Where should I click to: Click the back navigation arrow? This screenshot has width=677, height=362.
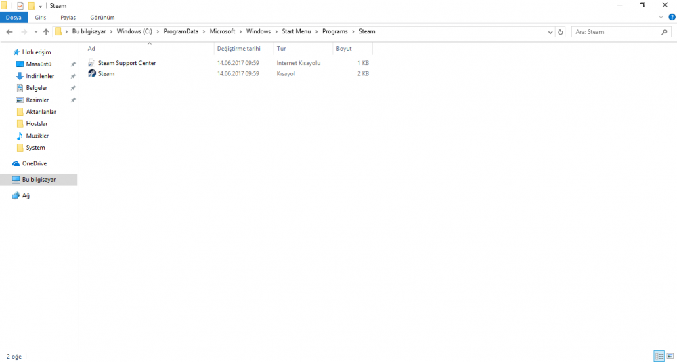coord(9,32)
